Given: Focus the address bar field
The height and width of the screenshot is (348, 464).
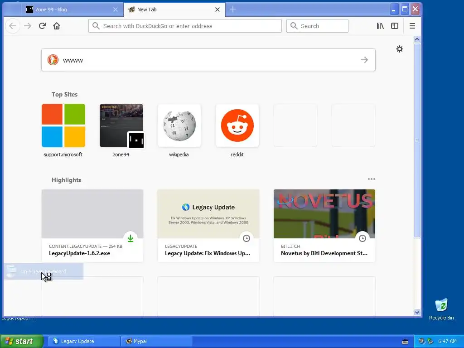Looking at the screenshot, I should click(185, 26).
